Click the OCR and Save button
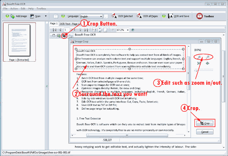The height and width of the screenshot is (156, 228). pyautogui.click(x=179, y=16)
